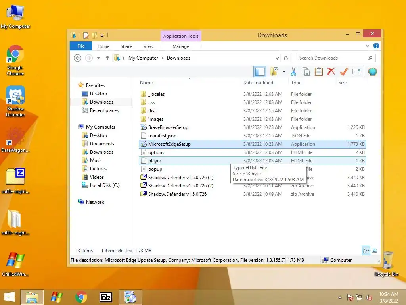Sort by Size column header
This screenshot has width=406, height=305.
343,83
